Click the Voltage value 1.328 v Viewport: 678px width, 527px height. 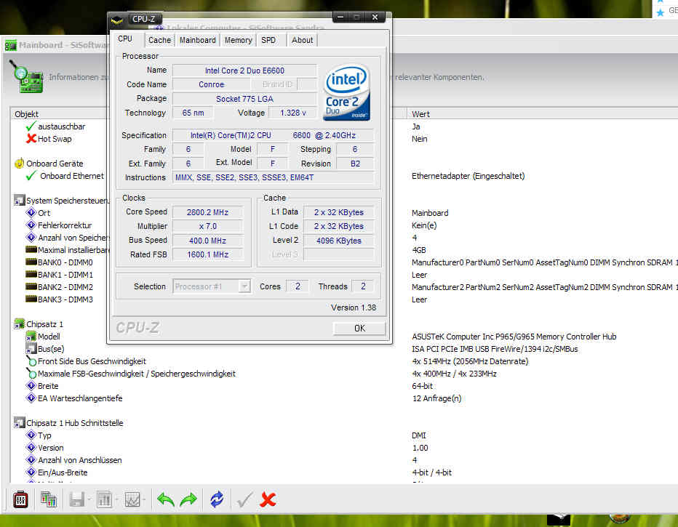pyautogui.click(x=293, y=113)
